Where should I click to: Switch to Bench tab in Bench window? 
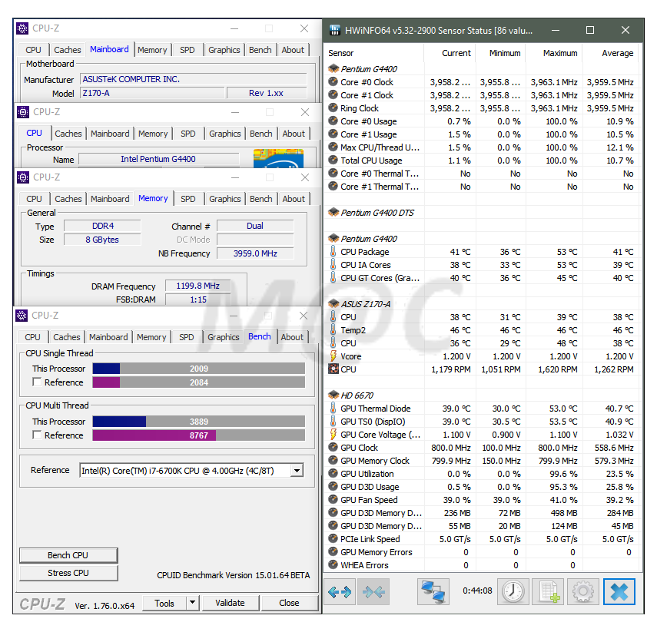pyautogui.click(x=260, y=336)
